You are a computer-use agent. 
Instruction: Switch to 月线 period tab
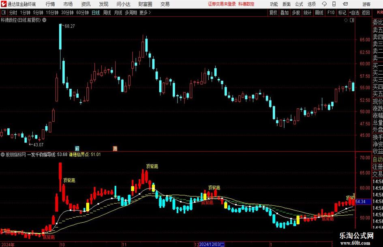(118, 13)
